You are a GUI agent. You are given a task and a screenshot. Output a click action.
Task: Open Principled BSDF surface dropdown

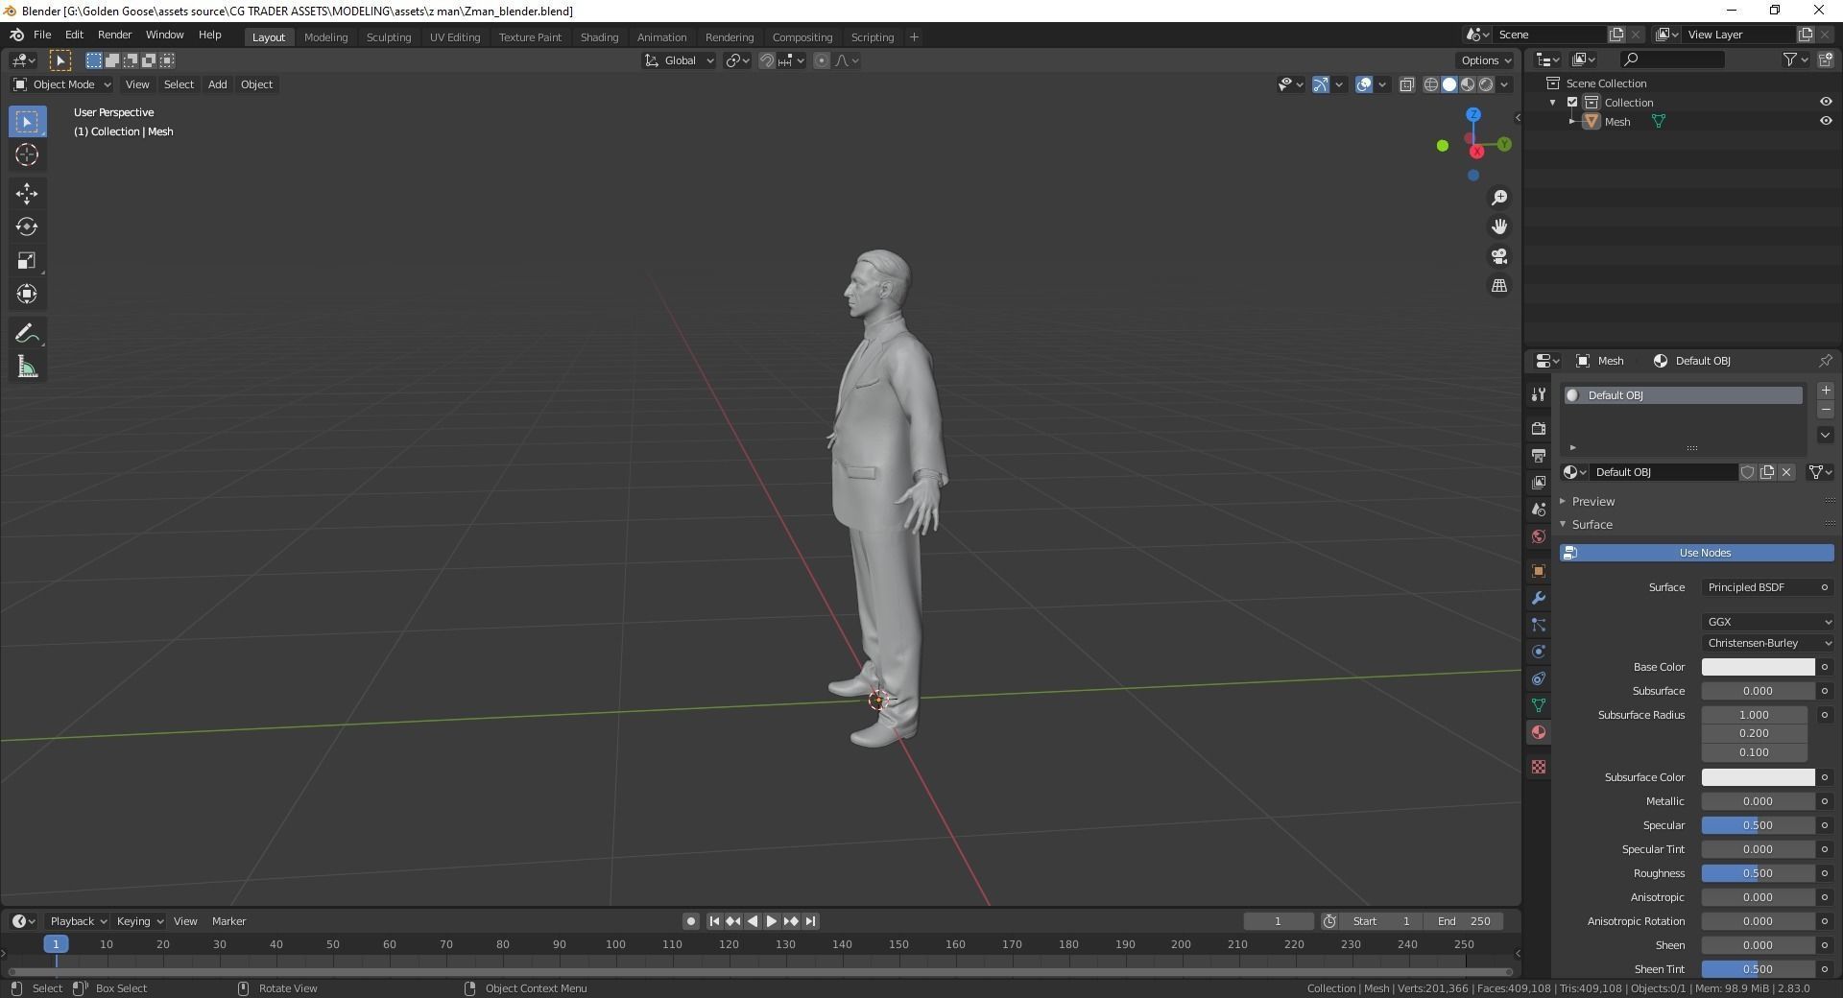click(1768, 587)
